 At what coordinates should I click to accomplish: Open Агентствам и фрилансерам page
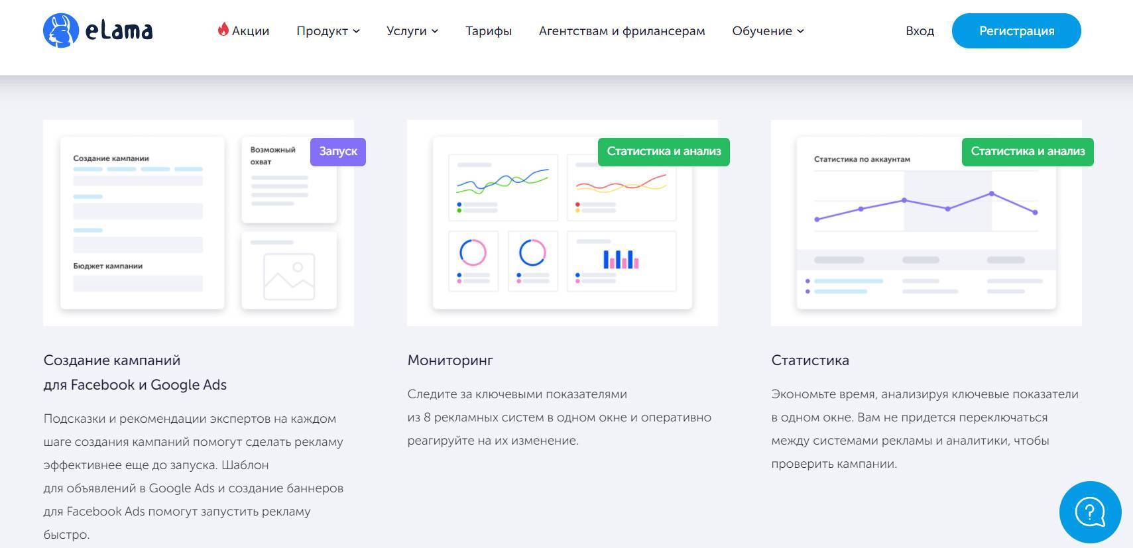coord(622,31)
